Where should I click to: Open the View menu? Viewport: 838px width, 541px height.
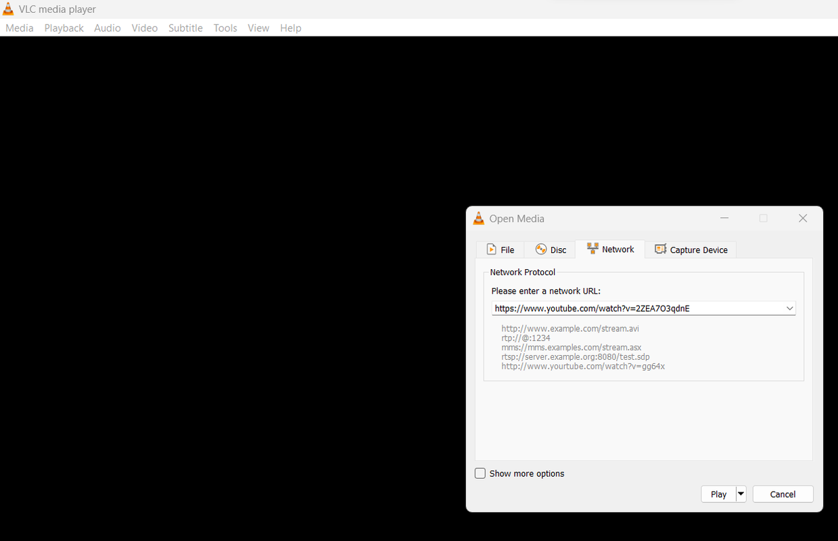click(x=258, y=28)
